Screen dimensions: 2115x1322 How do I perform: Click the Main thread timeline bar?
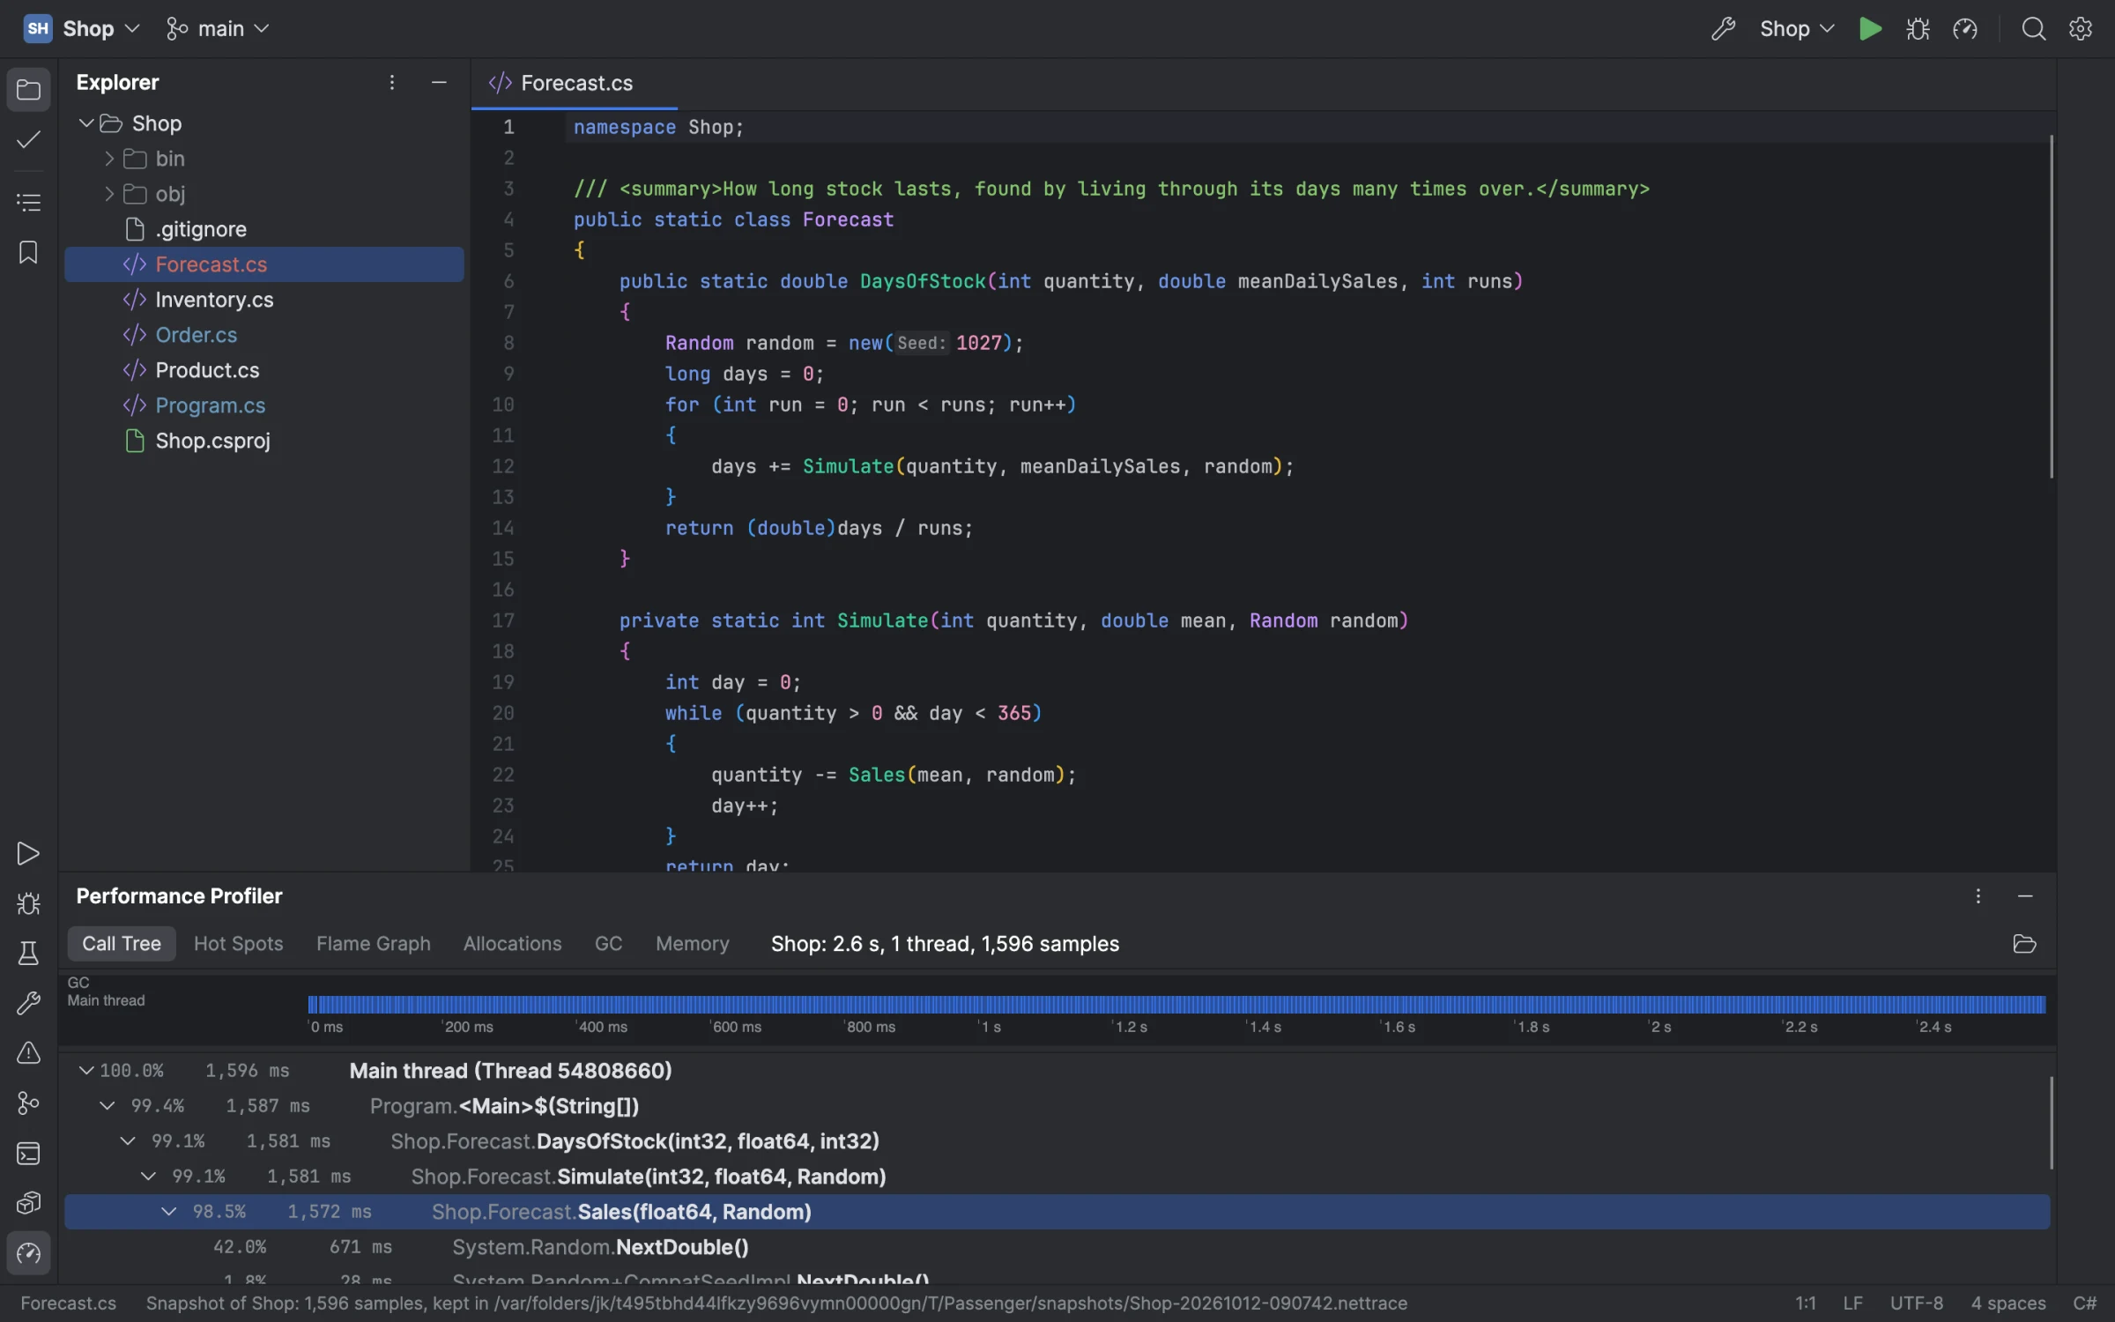pyautogui.click(x=1176, y=1005)
